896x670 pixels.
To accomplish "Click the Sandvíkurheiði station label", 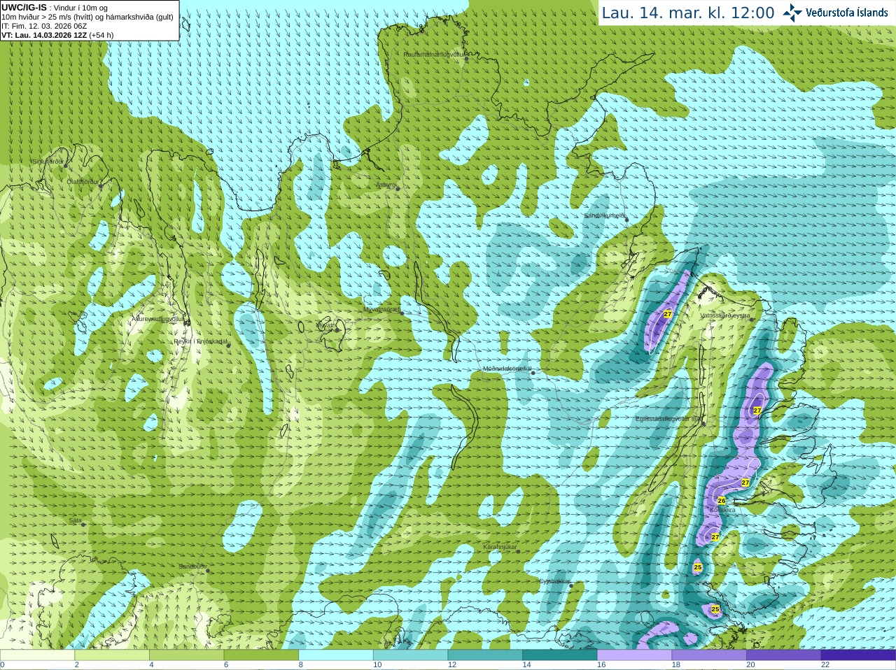I will [x=605, y=215].
